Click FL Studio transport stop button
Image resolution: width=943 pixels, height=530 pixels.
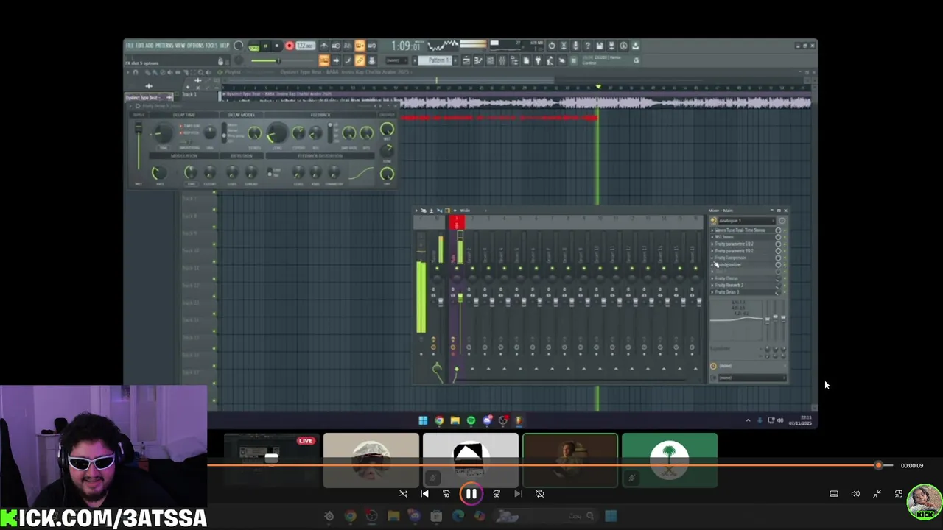click(x=277, y=46)
